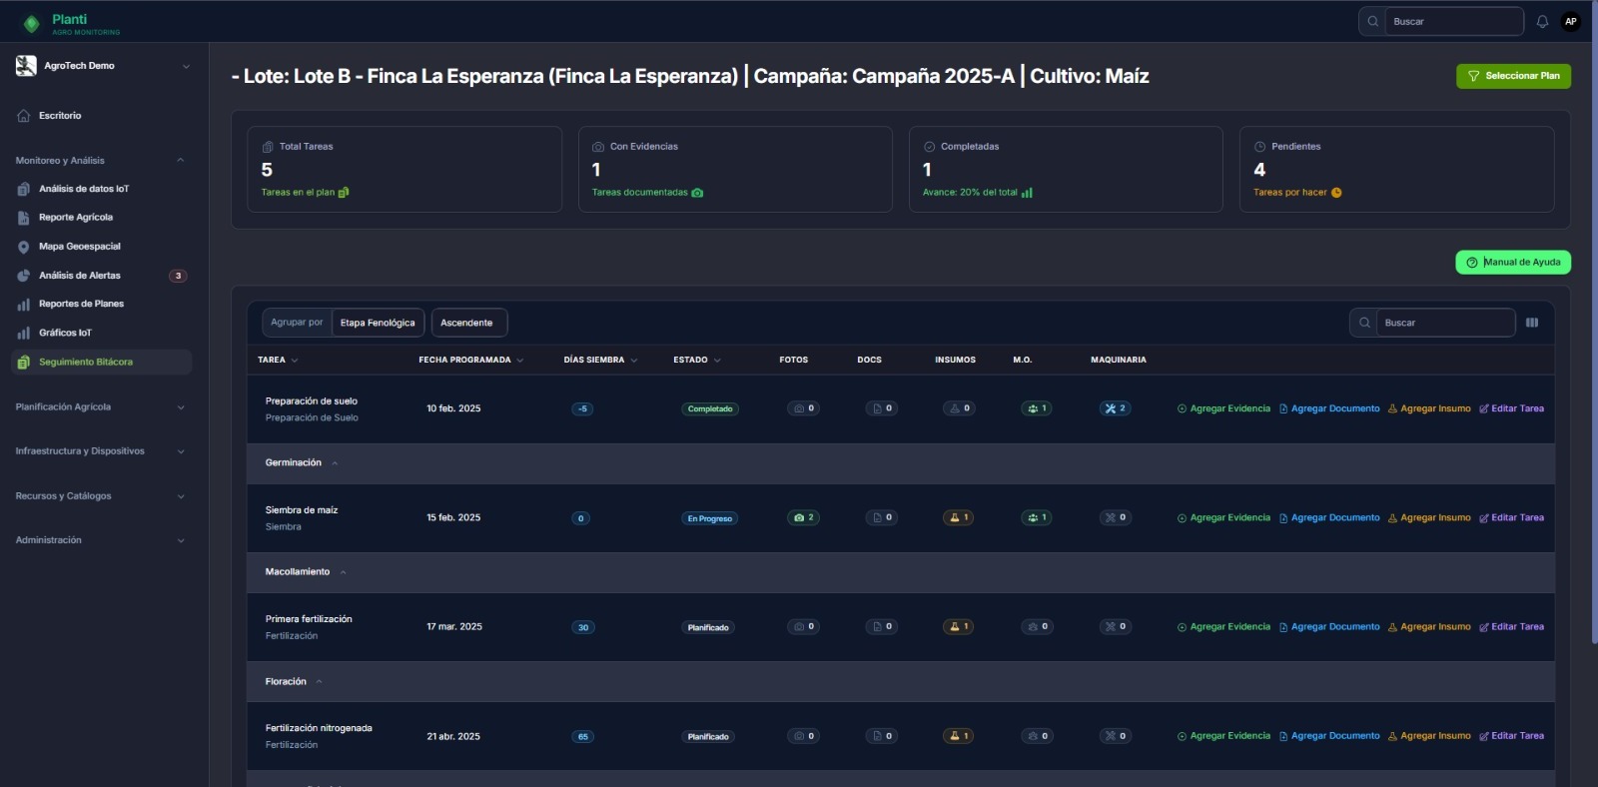The image size is (1598, 787).
Task: Expand the Planificación Agrícola sidebar section
Action: coord(100,407)
